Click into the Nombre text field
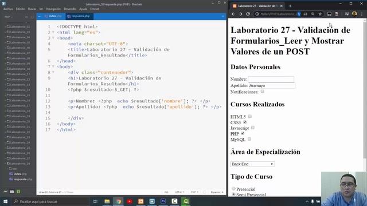367x206 pixels. tap(271, 79)
